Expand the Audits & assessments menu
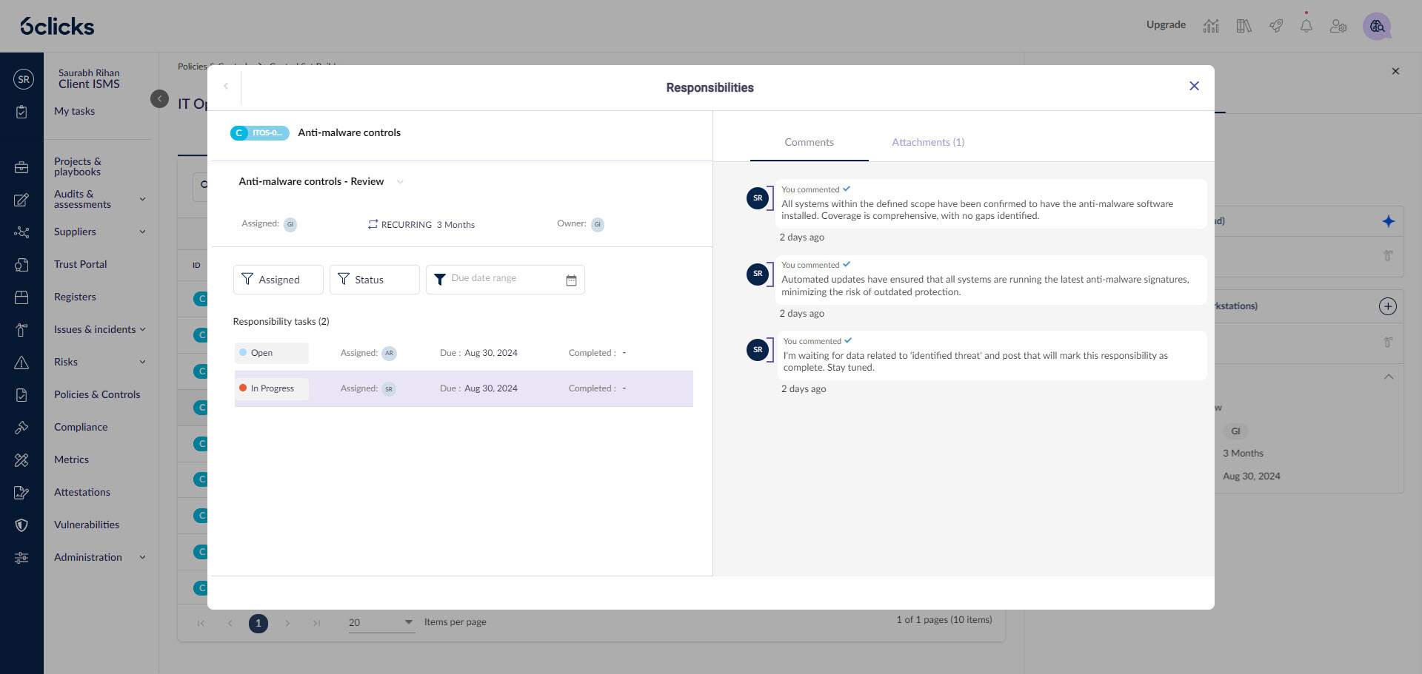Image resolution: width=1422 pixels, height=674 pixels. (142, 199)
